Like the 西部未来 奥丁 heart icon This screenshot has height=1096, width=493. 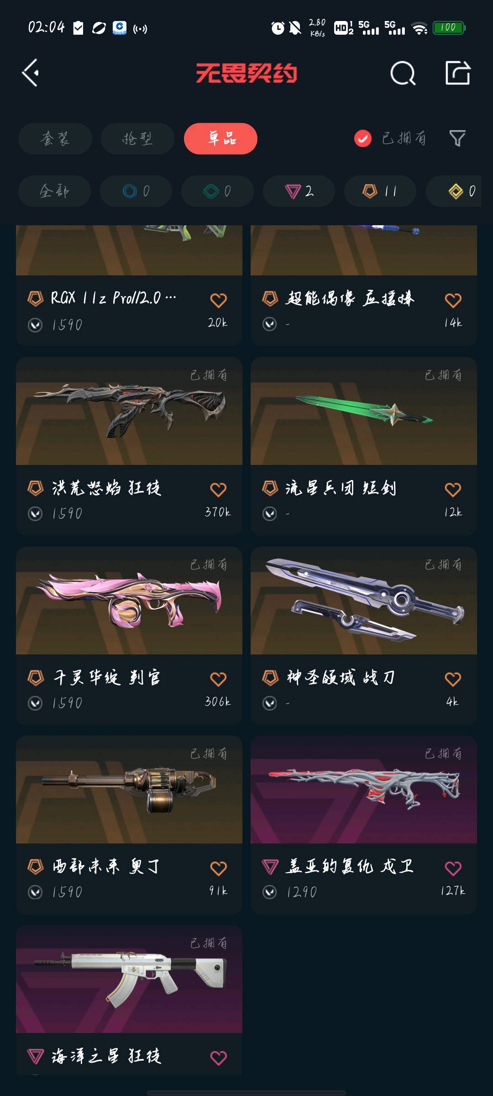(218, 868)
